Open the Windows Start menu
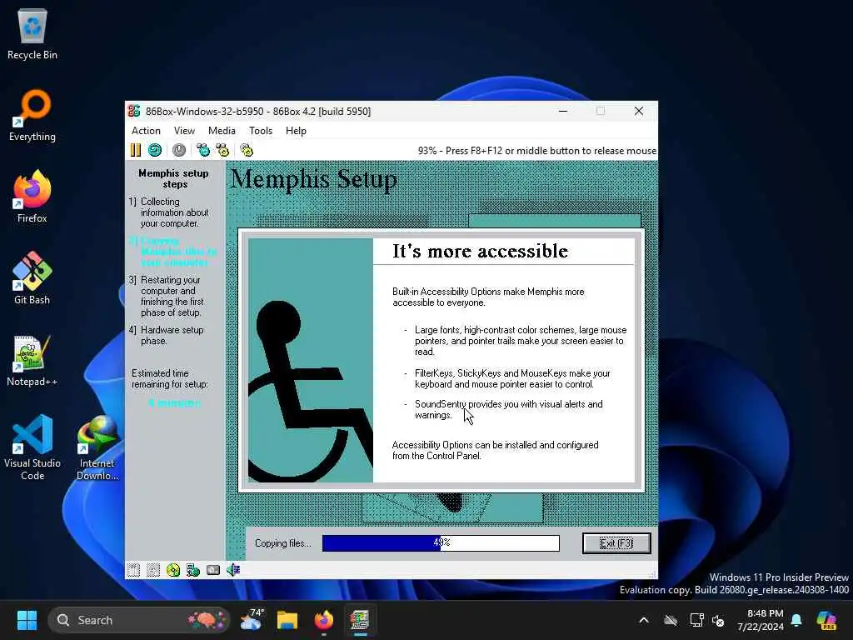The width and height of the screenshot is (853, 640). 27,620
